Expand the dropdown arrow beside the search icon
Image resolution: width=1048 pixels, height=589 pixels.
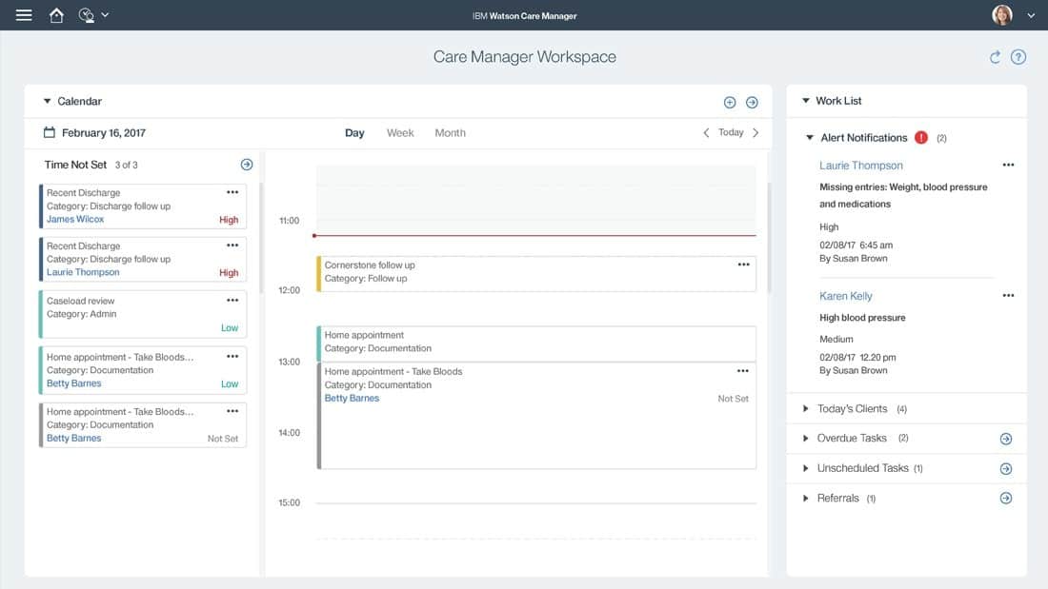(x=105, y=14)
